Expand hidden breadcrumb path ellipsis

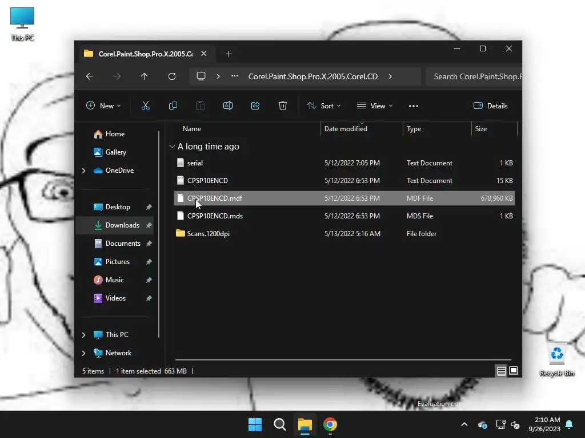point(235,76)
